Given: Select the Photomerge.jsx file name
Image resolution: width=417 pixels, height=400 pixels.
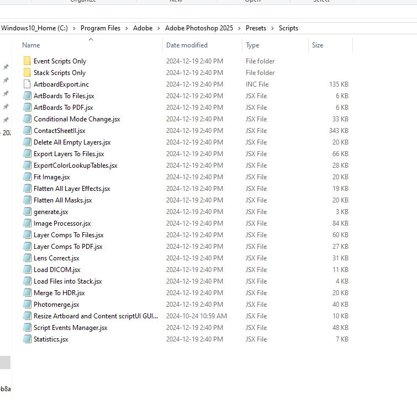Looking at the screenshot, I should click(x=56, y=305).
